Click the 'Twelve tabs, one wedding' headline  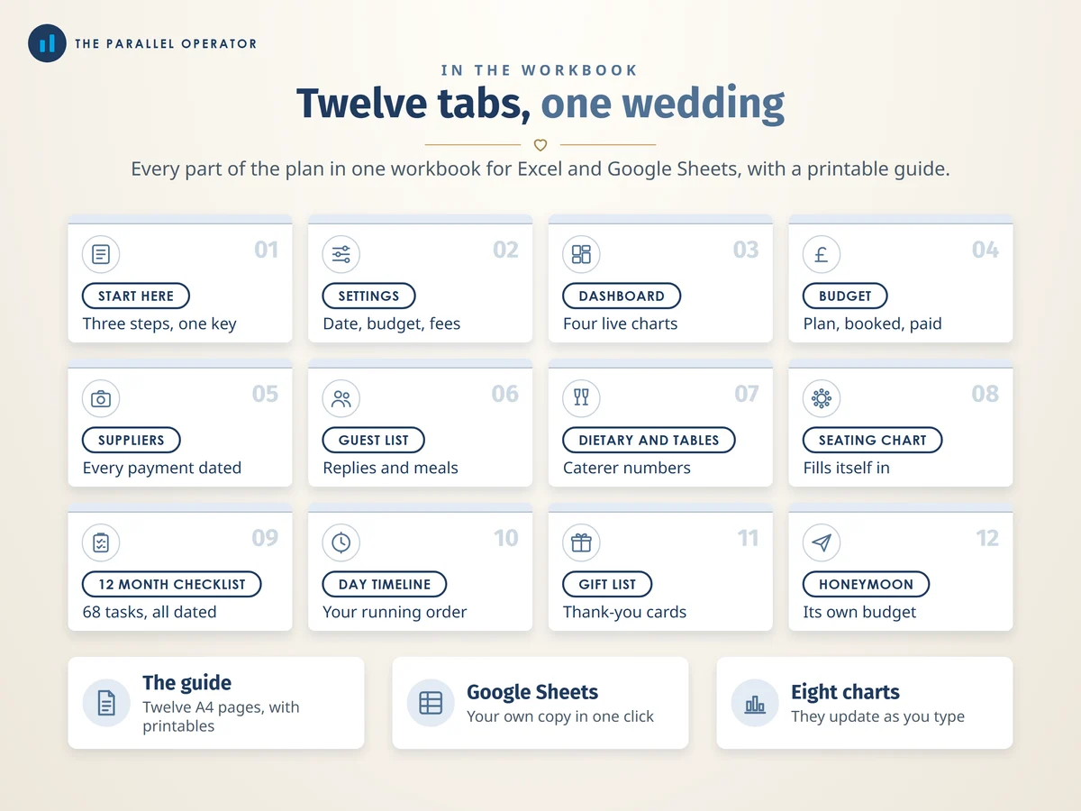pyautogui.click(x=540, y=104)
